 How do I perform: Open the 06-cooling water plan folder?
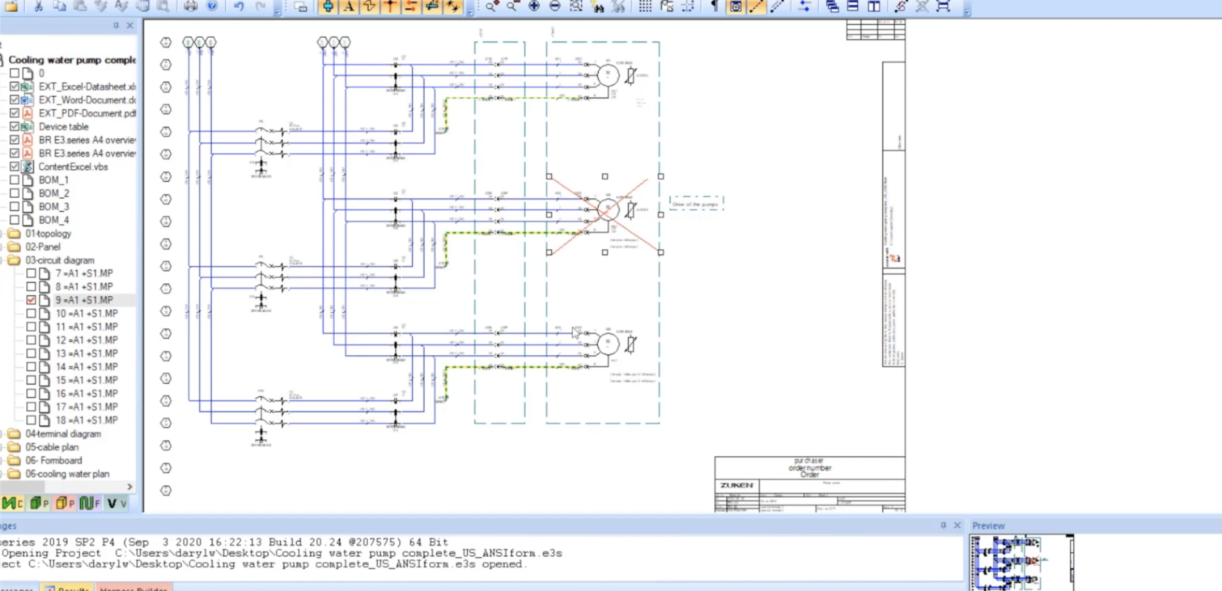(x=67, y=474)
